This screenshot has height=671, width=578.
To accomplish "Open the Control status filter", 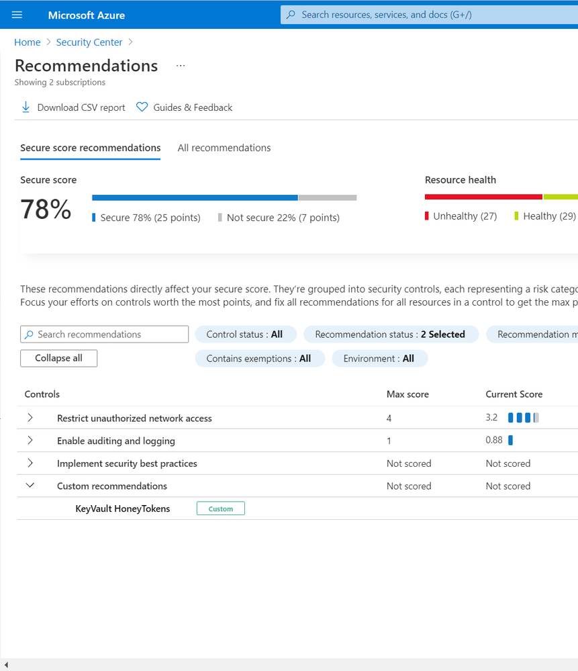I will (x=244, y=334).
